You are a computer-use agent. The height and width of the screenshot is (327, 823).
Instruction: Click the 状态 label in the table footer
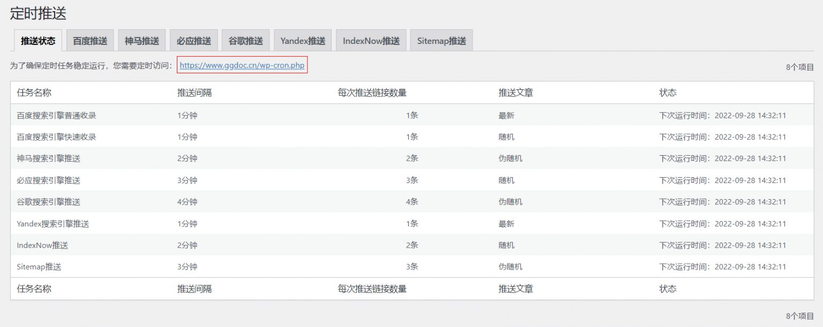[668, 289]
